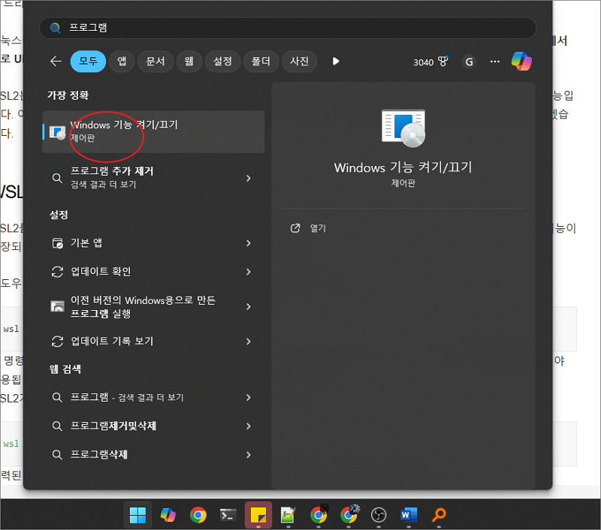Click the 업데이트 확인 refresh icon

tap(58, 272)
